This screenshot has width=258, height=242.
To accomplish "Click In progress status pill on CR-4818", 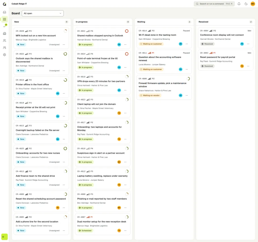I will (85, 90).
